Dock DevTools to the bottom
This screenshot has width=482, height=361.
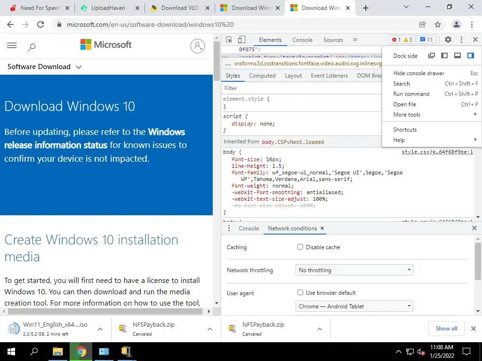tap(458, 55)
